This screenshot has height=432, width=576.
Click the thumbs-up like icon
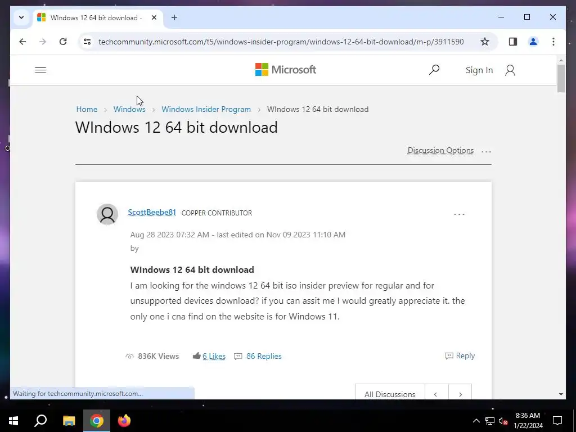(x=196, y=355)
